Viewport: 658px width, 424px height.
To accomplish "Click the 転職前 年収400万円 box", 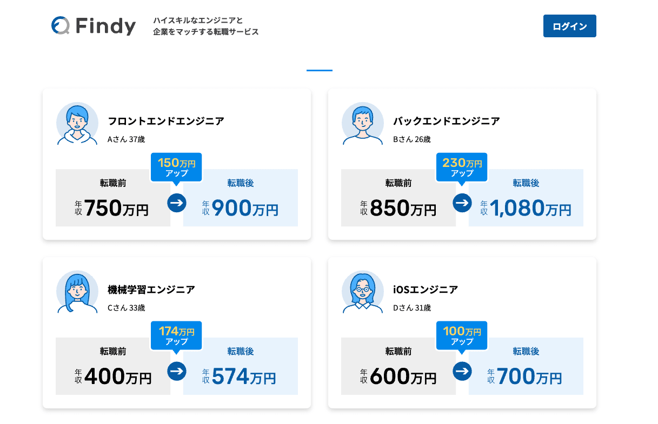I will (x=112, y=367).
